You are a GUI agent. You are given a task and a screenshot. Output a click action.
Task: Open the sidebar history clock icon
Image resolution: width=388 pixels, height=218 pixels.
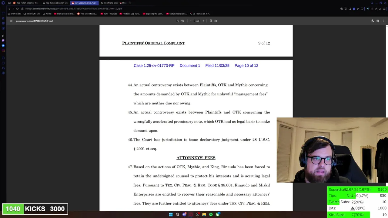coord(3,63)
